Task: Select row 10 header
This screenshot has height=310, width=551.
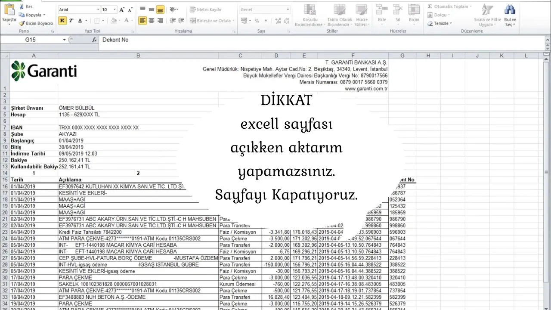Action: pyautogui.click(x=5, y=147)
